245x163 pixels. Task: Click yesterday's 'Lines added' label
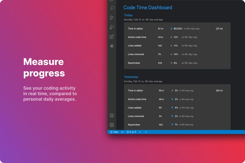click(x=134, y=108)
